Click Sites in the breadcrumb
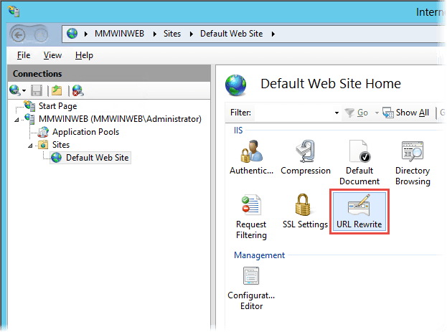 point(172,34)
